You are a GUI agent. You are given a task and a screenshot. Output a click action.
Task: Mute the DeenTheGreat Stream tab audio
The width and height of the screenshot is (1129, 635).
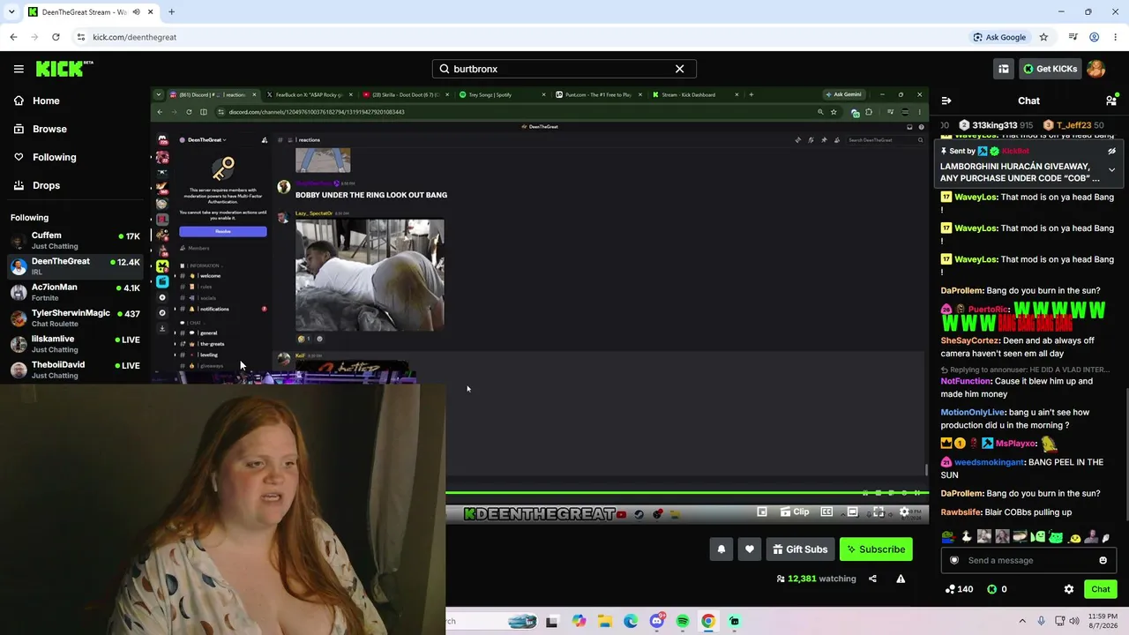point(136,11)
